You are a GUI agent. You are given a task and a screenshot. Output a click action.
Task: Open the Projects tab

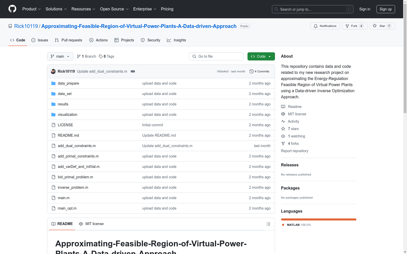(x=124, y=40)
